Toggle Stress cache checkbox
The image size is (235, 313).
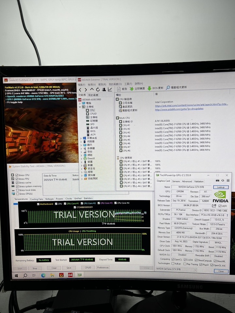(x=17, y=183)
